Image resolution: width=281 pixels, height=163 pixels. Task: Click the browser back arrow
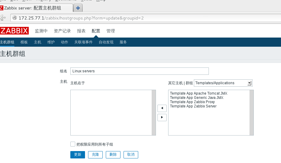(3, 18)
